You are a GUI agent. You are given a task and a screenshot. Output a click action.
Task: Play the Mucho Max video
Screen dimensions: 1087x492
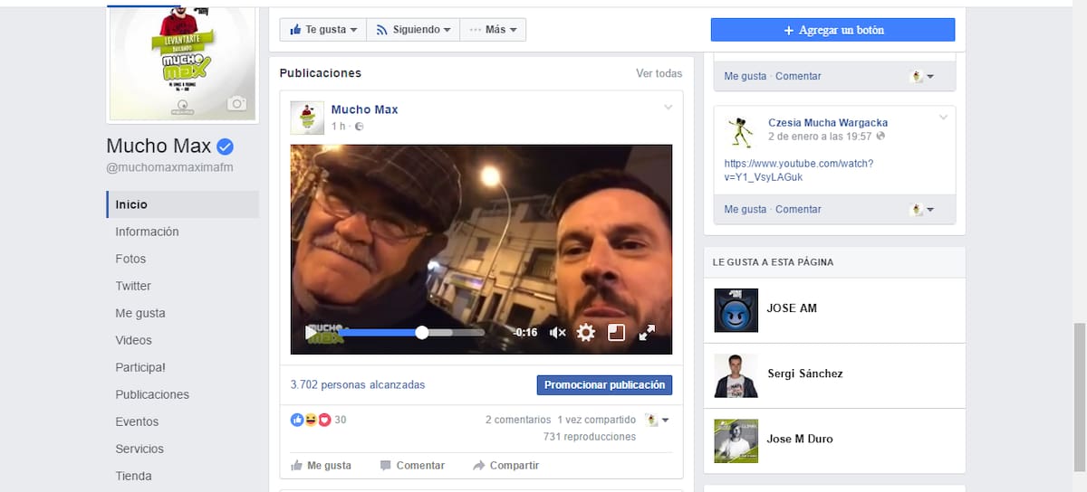pos(311,333)
